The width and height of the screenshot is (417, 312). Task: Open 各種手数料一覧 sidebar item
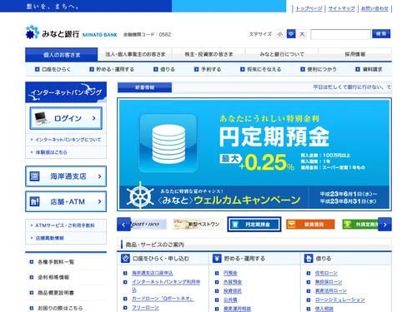coord(56,262)
